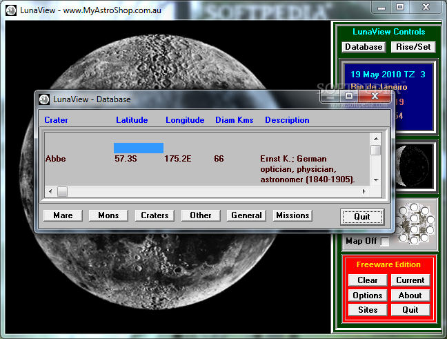Minimize the LunaView Database dialog
Screen dimensions: 447x339
330,97
